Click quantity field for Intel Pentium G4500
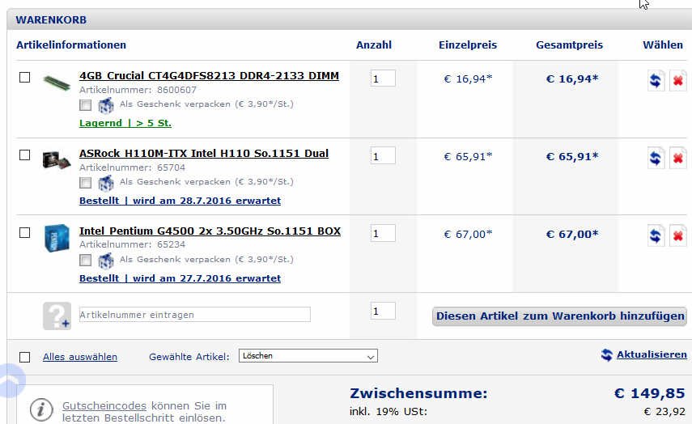The image size is (692, 424). [383, 233]
